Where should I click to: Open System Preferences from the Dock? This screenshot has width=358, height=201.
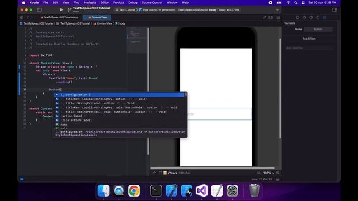(x=232, y=190)
